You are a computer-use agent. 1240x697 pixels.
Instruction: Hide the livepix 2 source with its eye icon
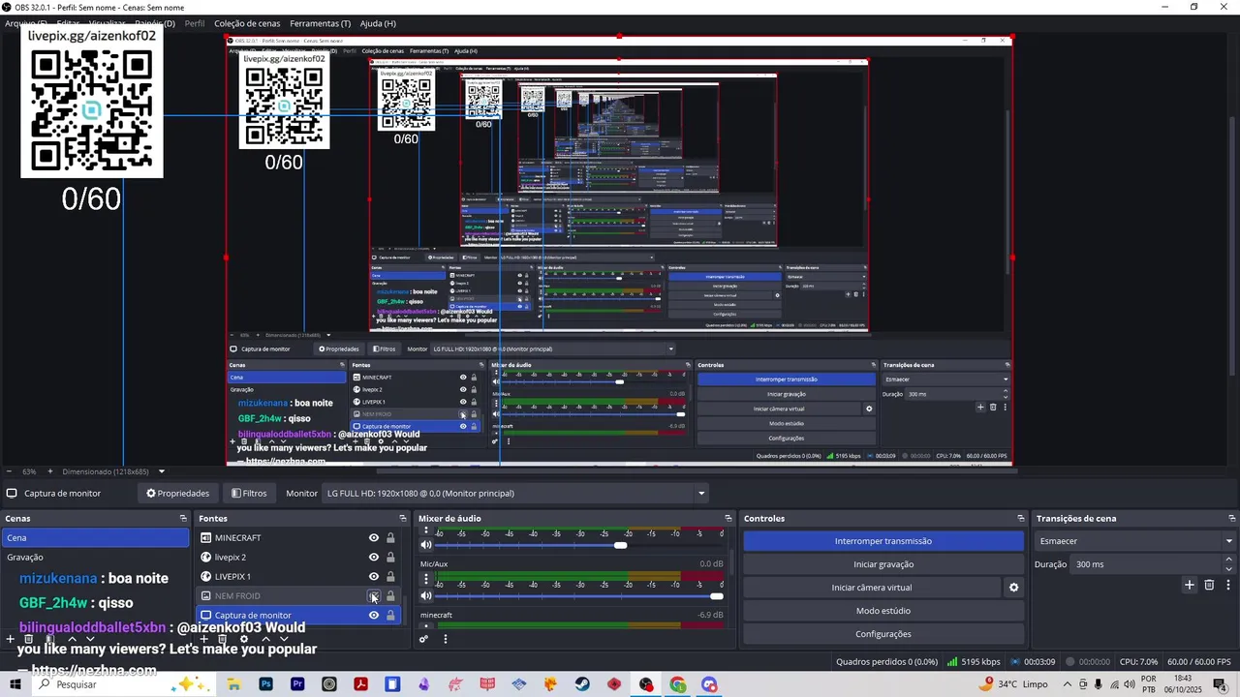click(x=374, y=558)
